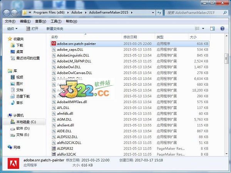Toggle the preview pane icon
Viewport: 231px width, 173px height.
tap(212, 29)
